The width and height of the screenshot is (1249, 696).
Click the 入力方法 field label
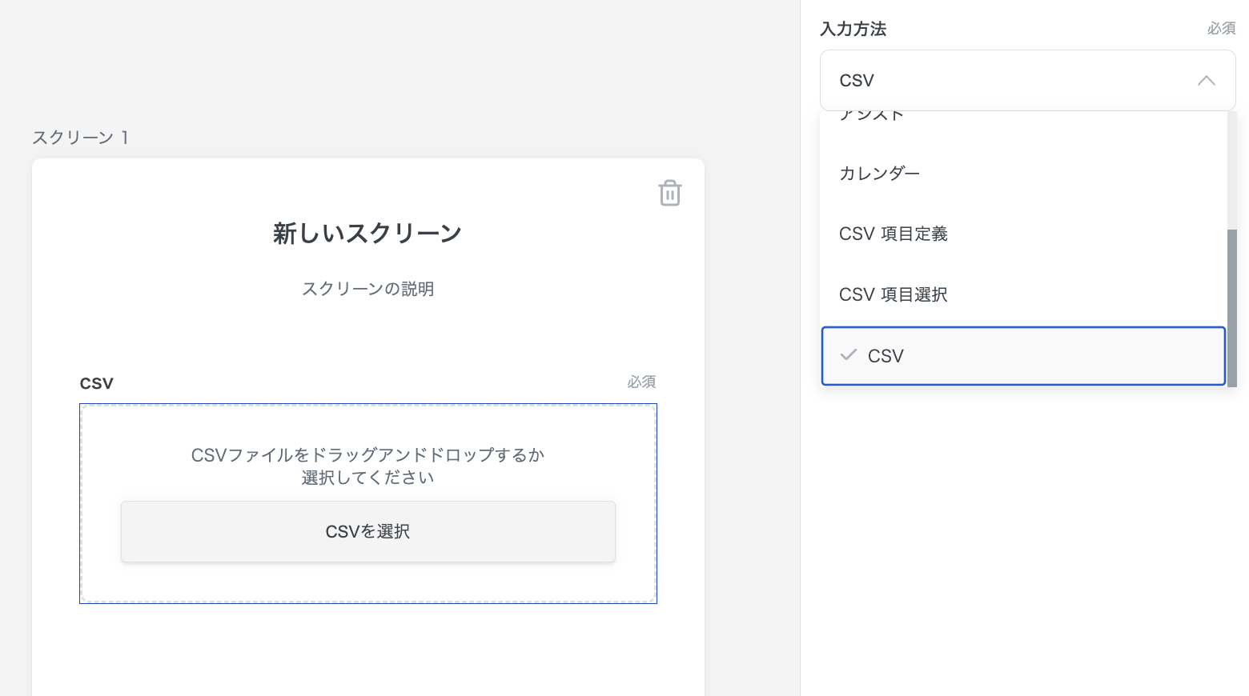point(853,30)
